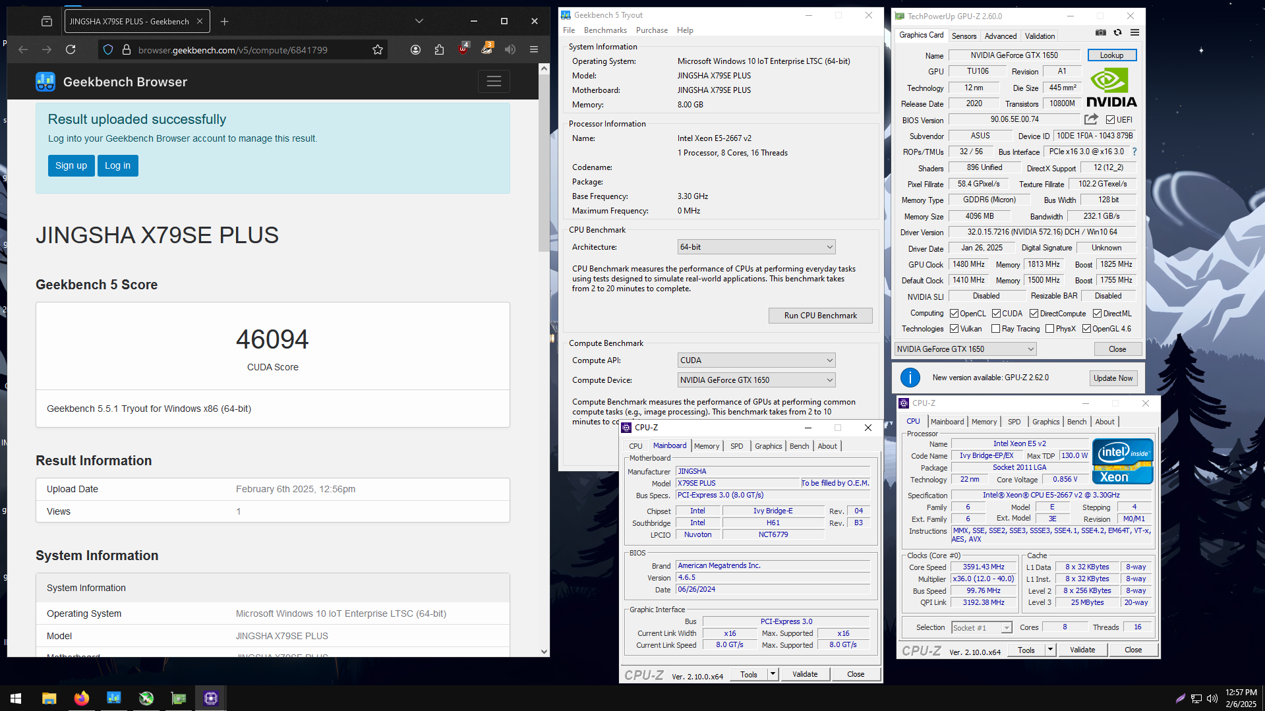Click Validate in right CPU-Z window
The image size is (1265, 711).
1082,650
